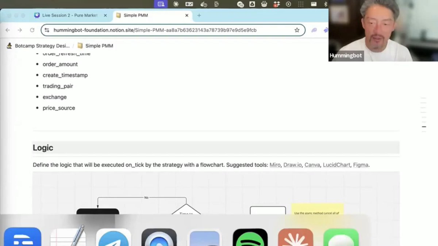Click the purple extension icon beside address bar
Viewport: 438px width, 246px height.
tap(314, 30)
